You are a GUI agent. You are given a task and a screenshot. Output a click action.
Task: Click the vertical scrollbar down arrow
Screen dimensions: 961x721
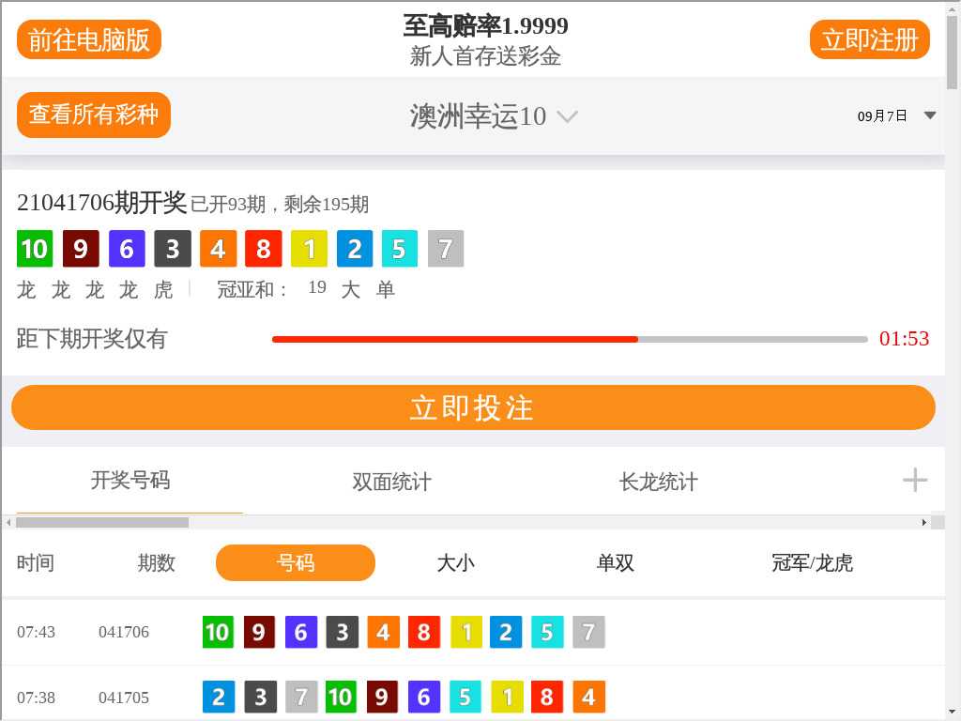[x=952, y=711]
